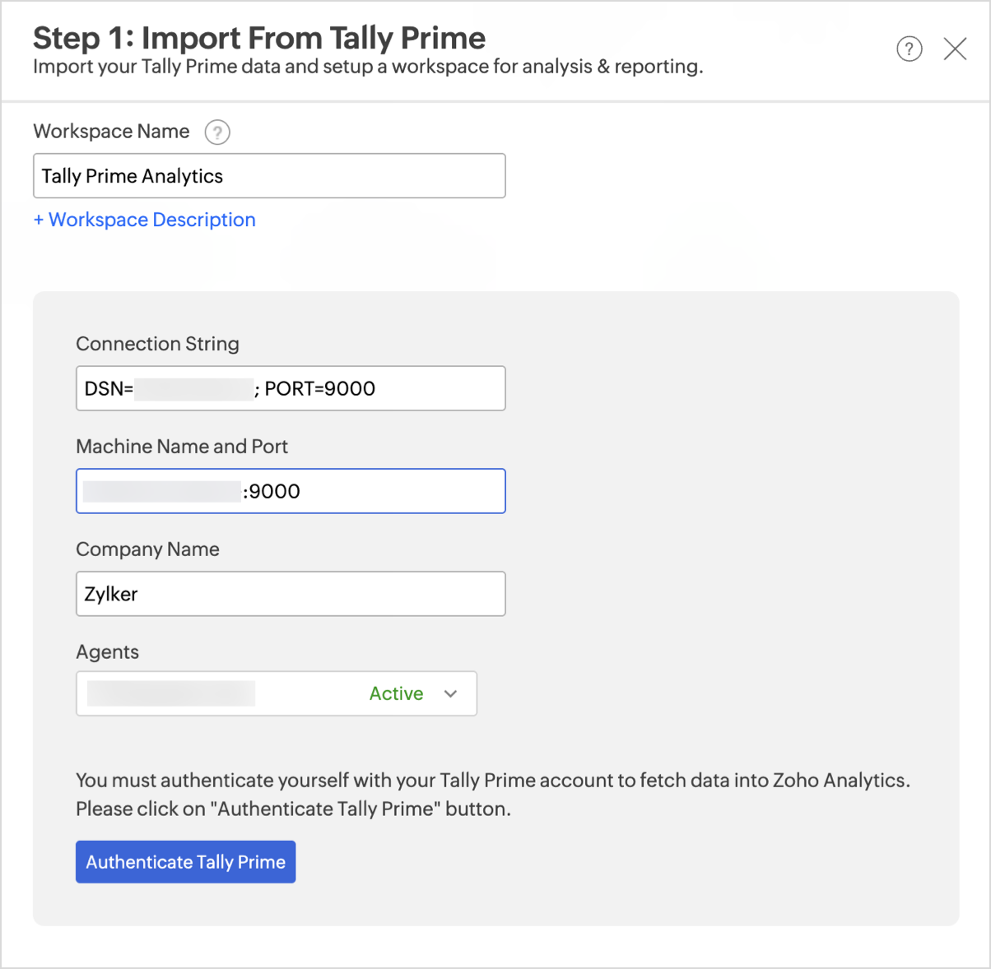This screenshot has width=991, height=969.
Task: Click the Workspace Name help icon
Action: point(217,132)
